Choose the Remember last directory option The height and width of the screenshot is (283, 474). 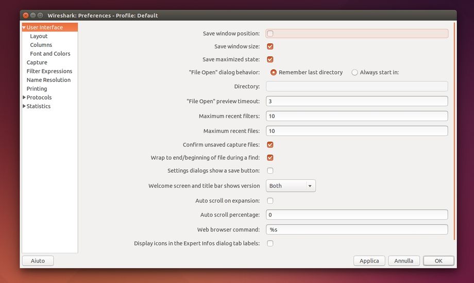(274, 73)
